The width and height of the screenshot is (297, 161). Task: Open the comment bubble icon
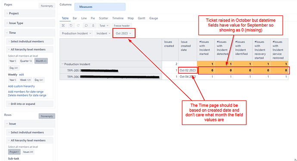click(x=86, y=25)
